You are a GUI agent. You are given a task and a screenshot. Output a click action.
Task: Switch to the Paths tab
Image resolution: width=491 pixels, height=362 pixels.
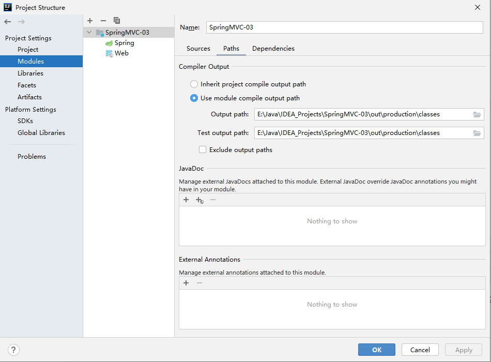click(231, 49)
